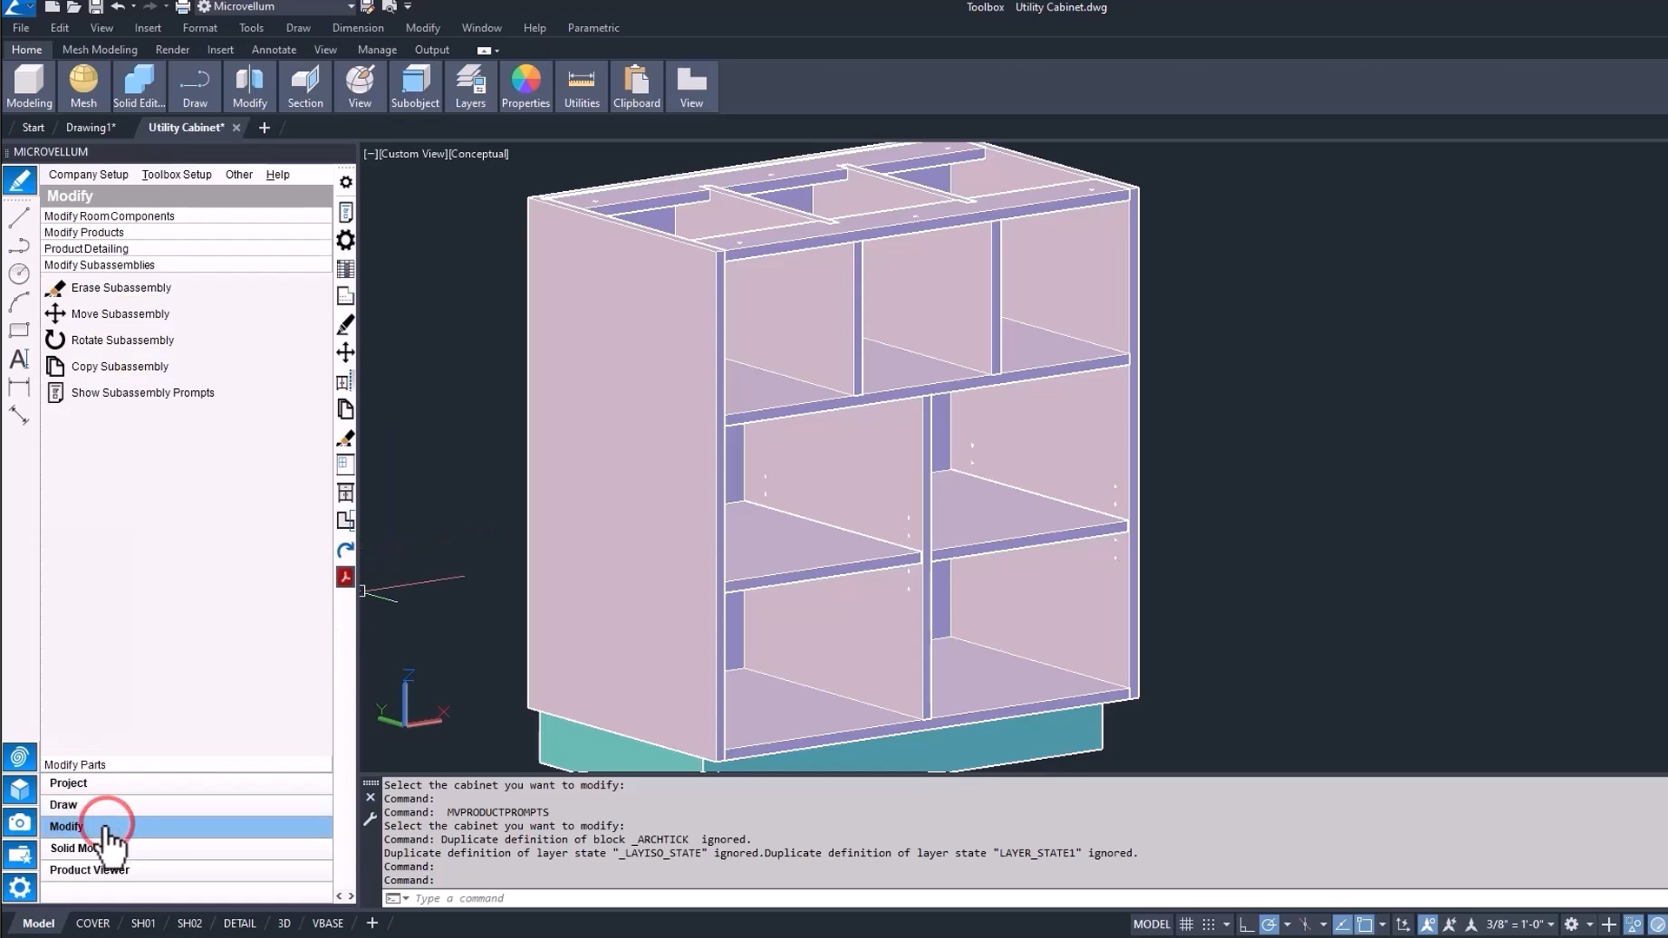Image resolution: width=1668 pixels, height=938 pixels.
Task: Open the Layers ribbon panel
Action: click(470, 87)
